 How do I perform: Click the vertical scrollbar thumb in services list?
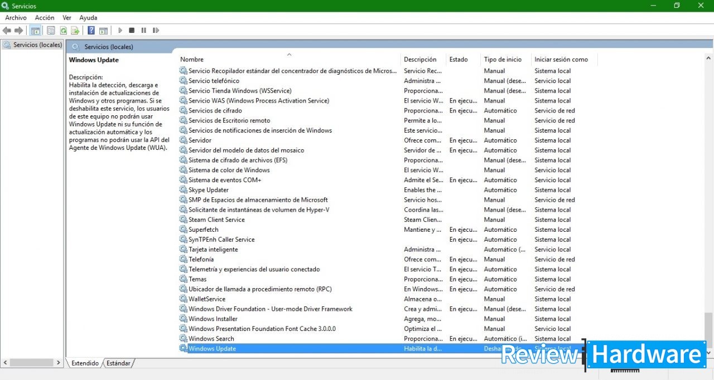[708, 330]
